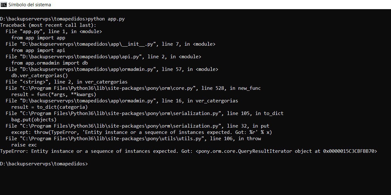Viewport: 391px width, 195px height.
Task: Click the "result = func(*args, **kwargs)" line
Action: [x=54, y=95]
